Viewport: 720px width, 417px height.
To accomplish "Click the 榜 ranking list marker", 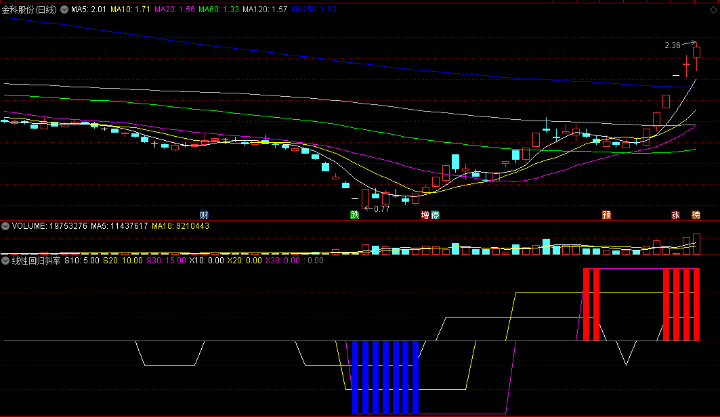I will click(696, 215).
